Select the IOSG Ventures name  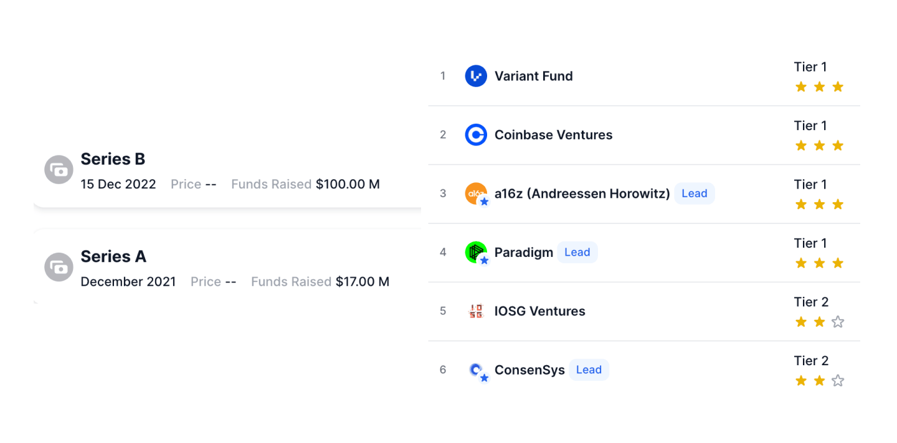(x=539, y=311)
